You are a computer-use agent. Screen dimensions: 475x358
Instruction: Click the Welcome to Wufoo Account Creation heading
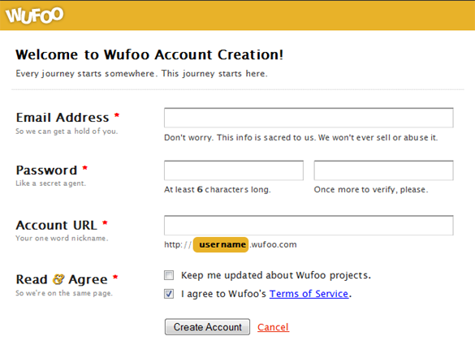149,55
